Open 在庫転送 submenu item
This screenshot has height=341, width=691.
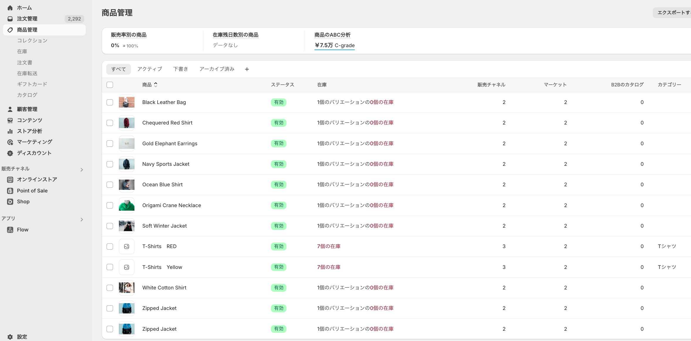click(27, 73)
